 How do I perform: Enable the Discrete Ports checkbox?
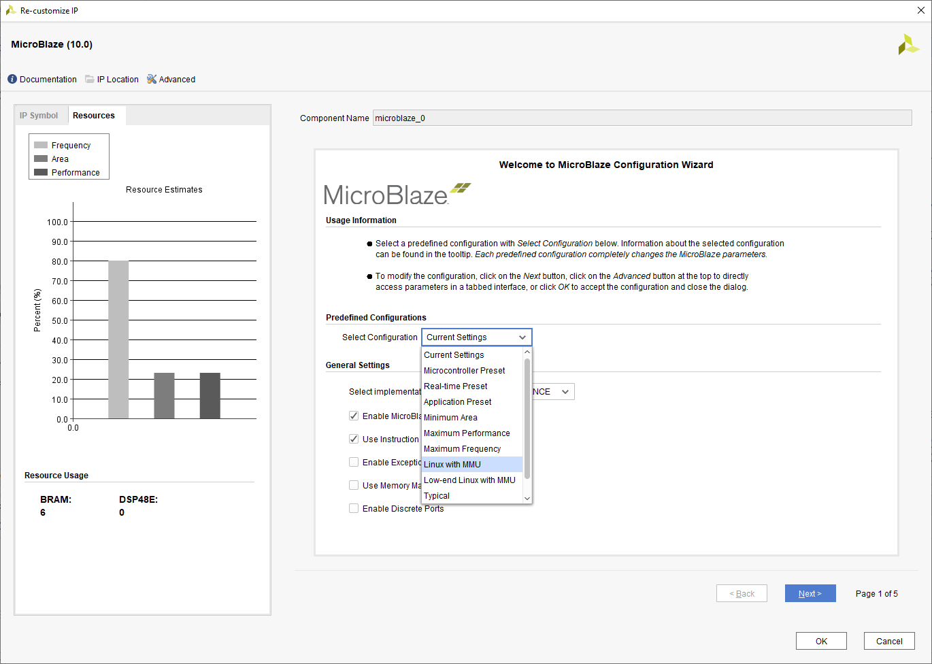pos(354,509)
